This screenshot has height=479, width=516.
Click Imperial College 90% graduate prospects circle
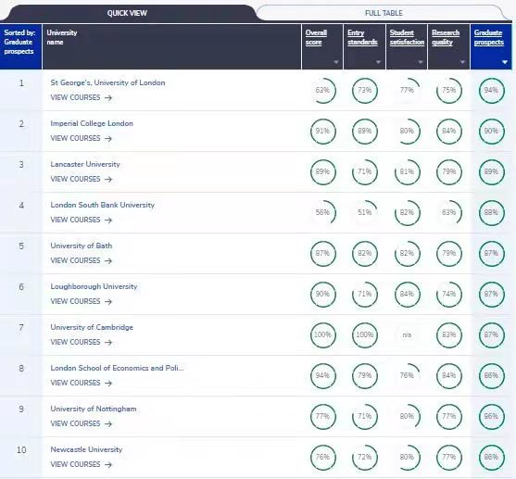click(491, 132)
